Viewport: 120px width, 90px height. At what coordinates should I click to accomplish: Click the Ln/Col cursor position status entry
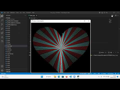83,73
